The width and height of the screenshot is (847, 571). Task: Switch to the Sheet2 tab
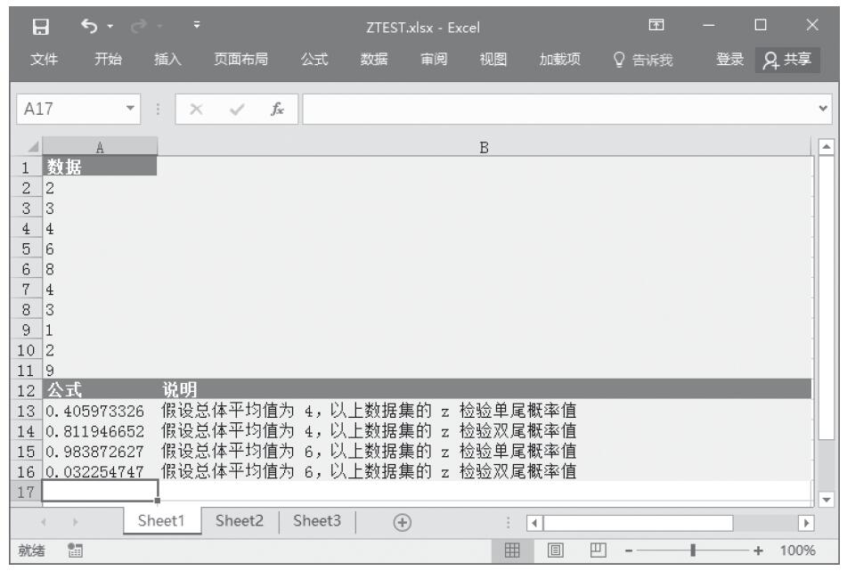(240, 523)
